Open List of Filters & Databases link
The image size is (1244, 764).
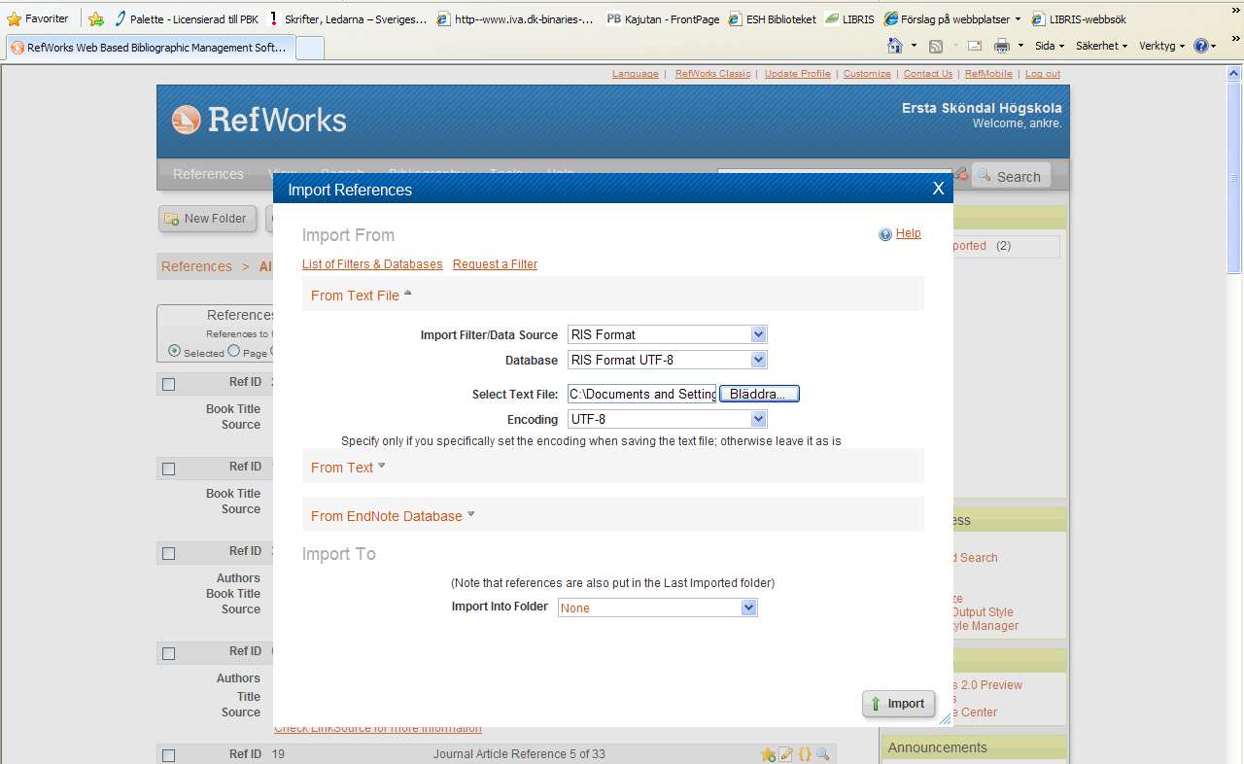pos(372,264)
